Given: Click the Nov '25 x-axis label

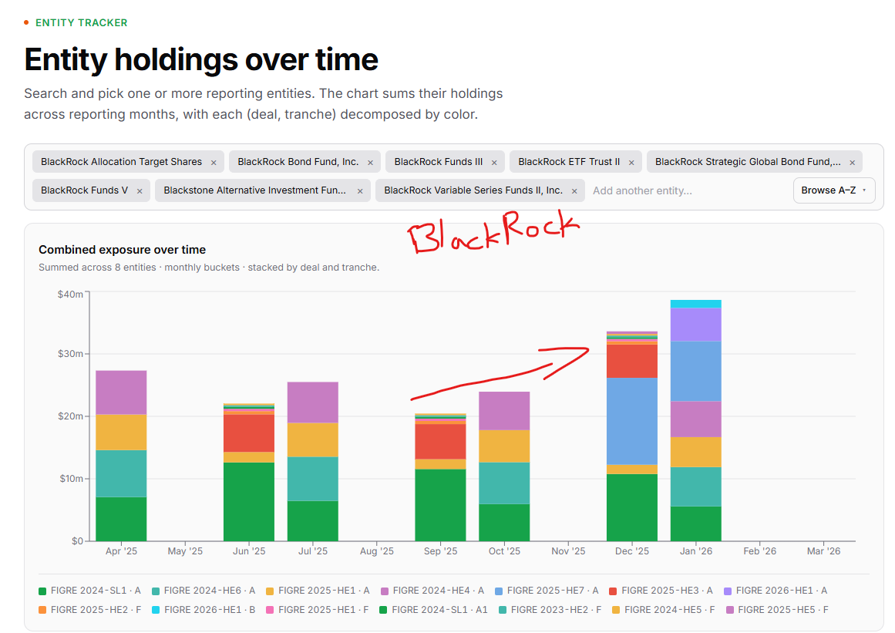Looking at the screenshot, I should [x=568, y=551].
